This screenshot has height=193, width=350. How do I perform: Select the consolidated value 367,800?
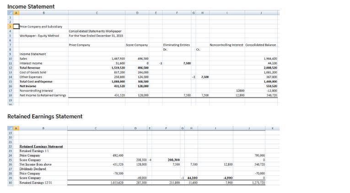point(271,77)
